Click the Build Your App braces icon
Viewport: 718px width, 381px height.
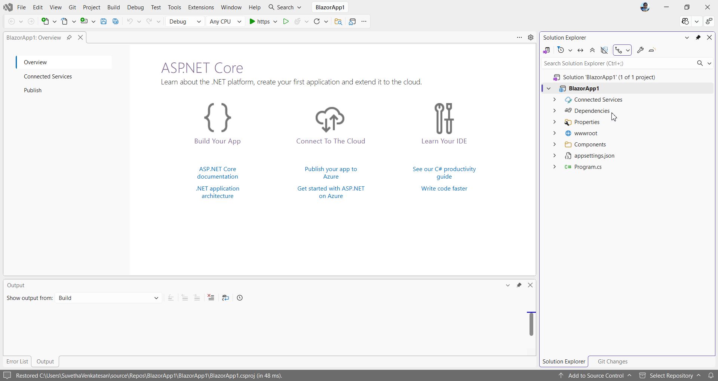(x=218, y=118)
